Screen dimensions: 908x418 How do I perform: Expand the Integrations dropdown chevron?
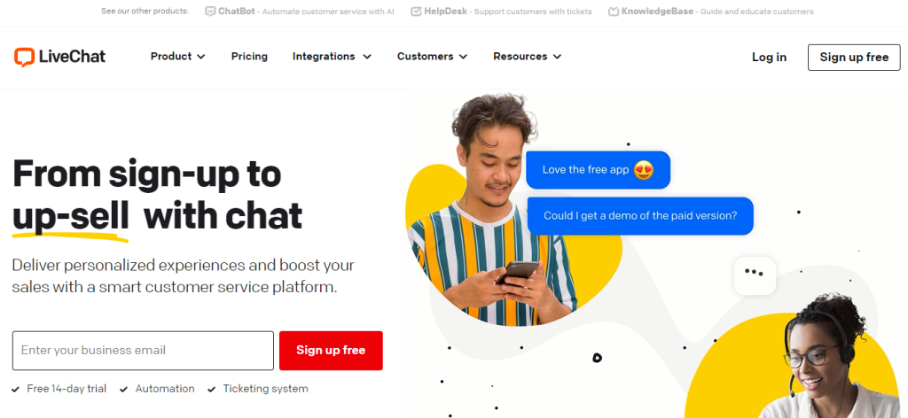[x=366, y=57]
